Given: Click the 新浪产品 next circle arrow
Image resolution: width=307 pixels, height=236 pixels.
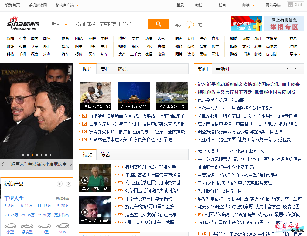Looking at the screenshot, I should 68,184.
